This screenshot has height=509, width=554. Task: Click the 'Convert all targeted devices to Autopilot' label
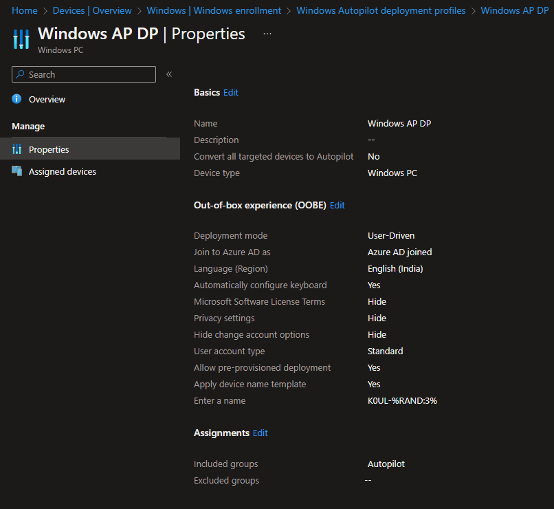[x=274, y=157]
